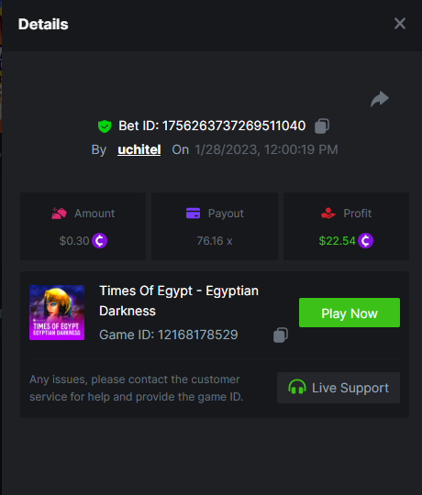
Task: Open the Times Of Egypt game thumbnail
Action: [x=57, y=313]
